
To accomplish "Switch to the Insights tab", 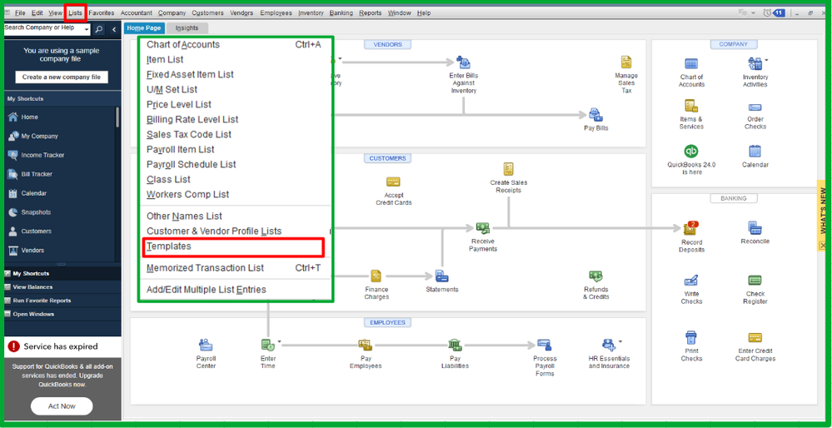I will click(187, 28).
